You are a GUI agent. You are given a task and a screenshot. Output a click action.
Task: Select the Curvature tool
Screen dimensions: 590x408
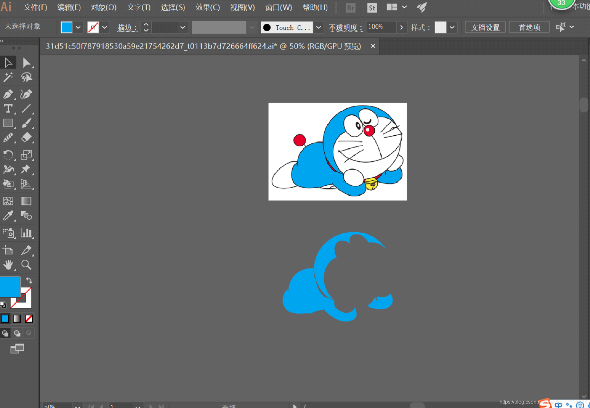(x=26, y=94)
